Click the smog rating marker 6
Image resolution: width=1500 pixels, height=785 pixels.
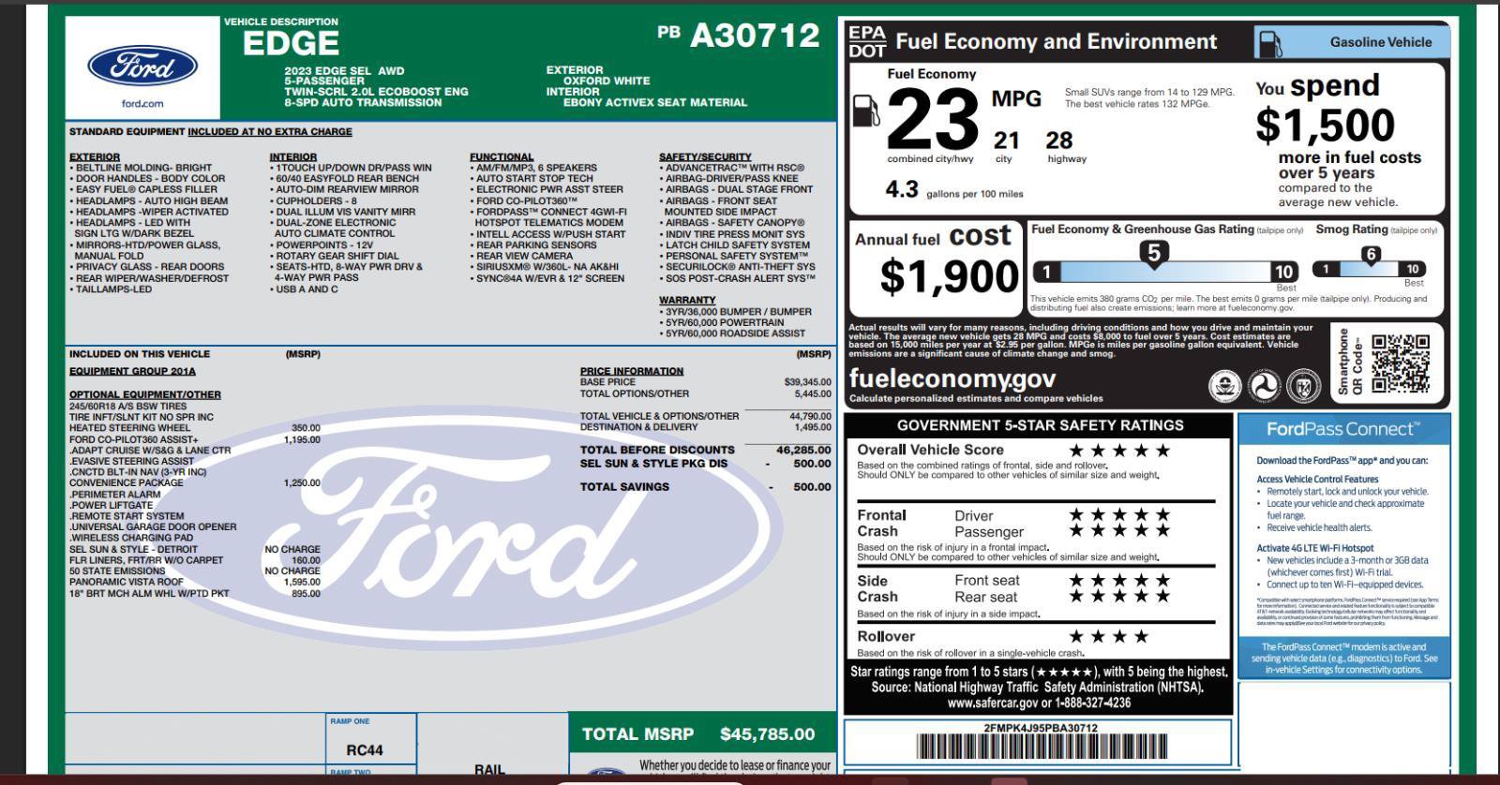coord(1371,254)
